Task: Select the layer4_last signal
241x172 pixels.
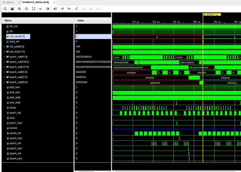Action: [x=16, y=159]
